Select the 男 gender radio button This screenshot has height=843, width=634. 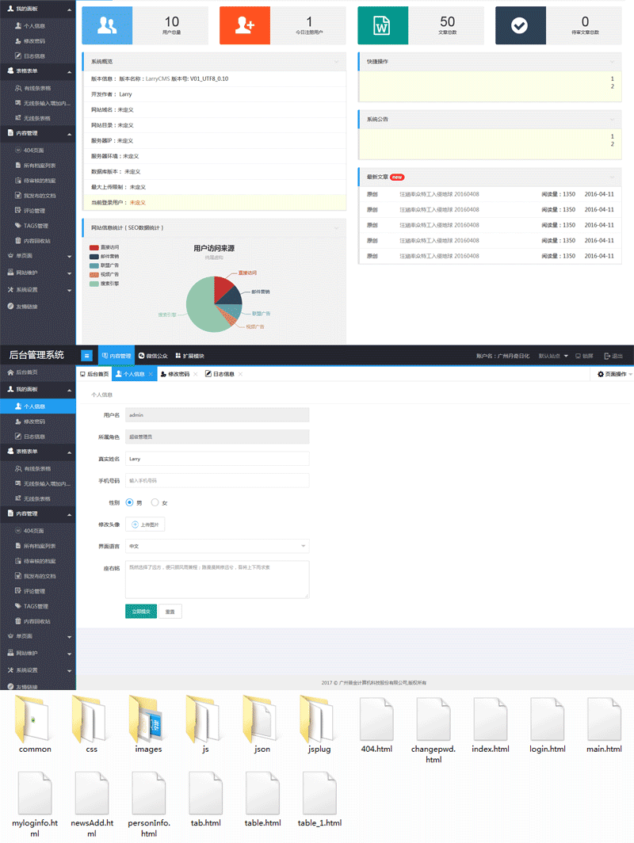tap(130, 502)
